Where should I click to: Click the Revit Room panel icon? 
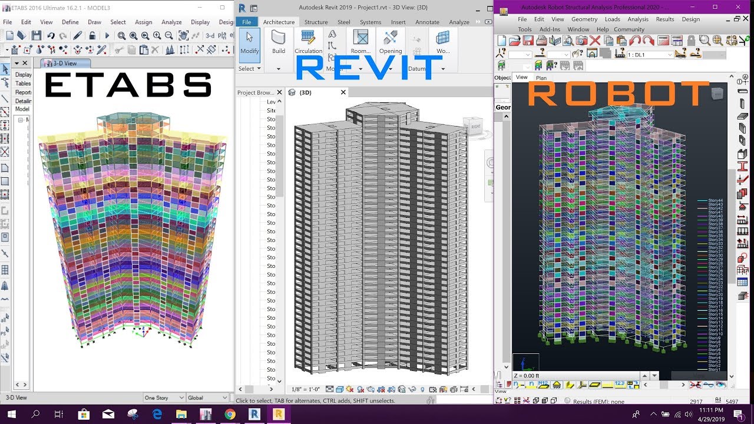coord(361,42)
